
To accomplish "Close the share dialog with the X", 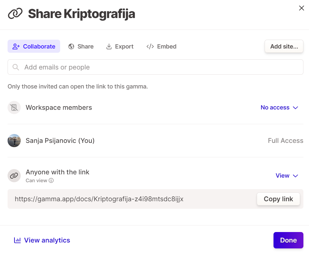I will [x=301, y=8].
